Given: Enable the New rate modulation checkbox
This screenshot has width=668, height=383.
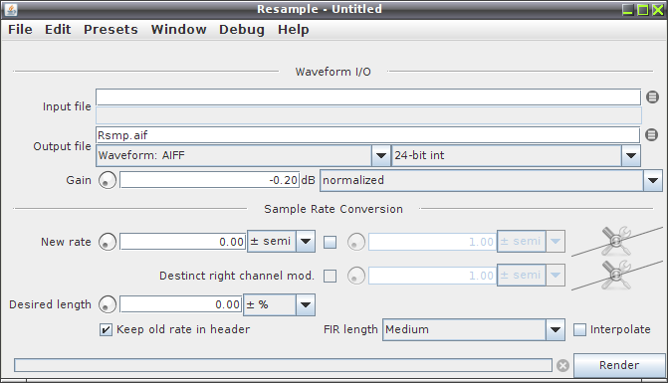Looking at the screenshot, I should click(x=330, y=242).
